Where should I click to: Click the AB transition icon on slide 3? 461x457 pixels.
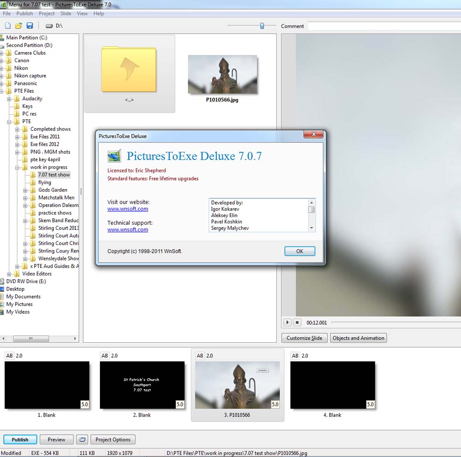click(x=200, y=356)
